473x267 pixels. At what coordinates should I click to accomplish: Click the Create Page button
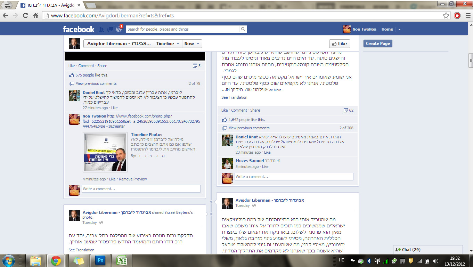(378, 43)
